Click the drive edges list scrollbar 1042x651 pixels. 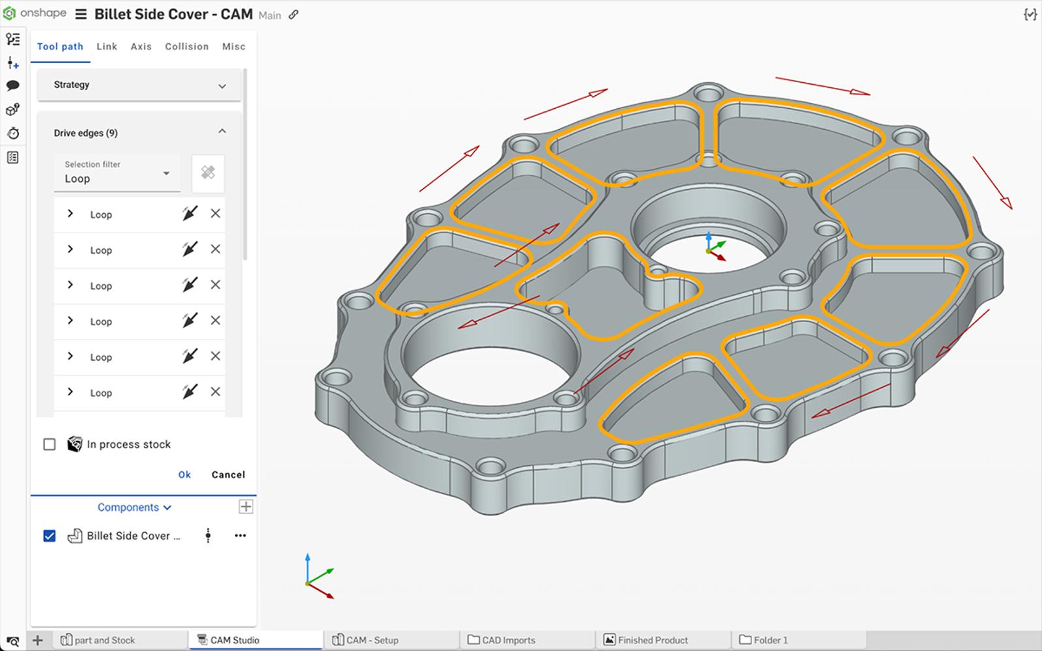[245, 163]
